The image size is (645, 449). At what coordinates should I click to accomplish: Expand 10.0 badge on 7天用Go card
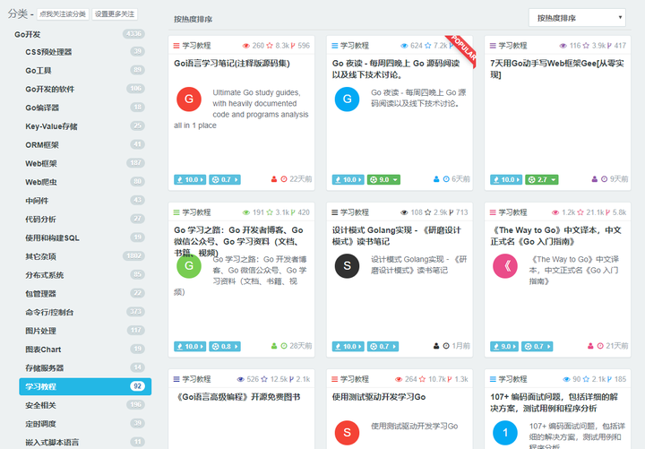click(506, 180)
